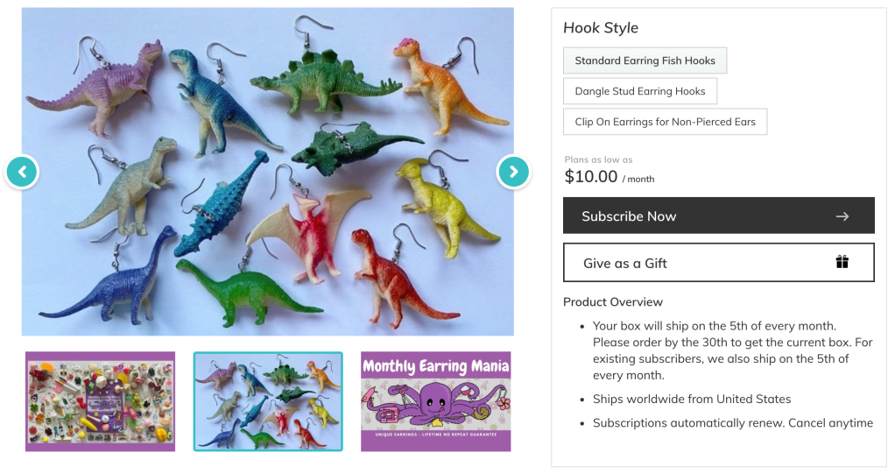Select the dinosaur earrings thumbnail
895x474 pixels.
click(x=268, y=400)
